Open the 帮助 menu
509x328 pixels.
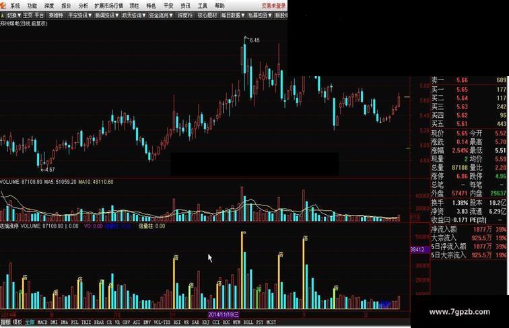[x=219, y=6]
